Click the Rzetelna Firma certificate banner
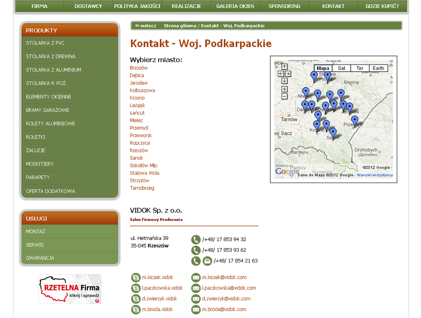Screen dimensions: 421x318 coord(69,289)
